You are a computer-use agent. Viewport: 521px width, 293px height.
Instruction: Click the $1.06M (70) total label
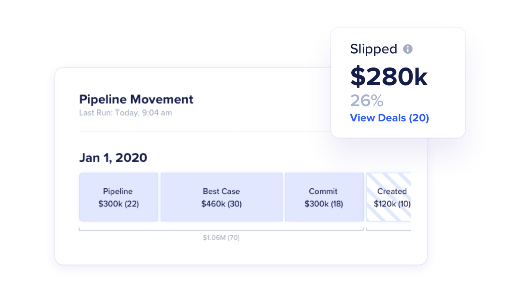pyautogui.click(x=221, y=238)
